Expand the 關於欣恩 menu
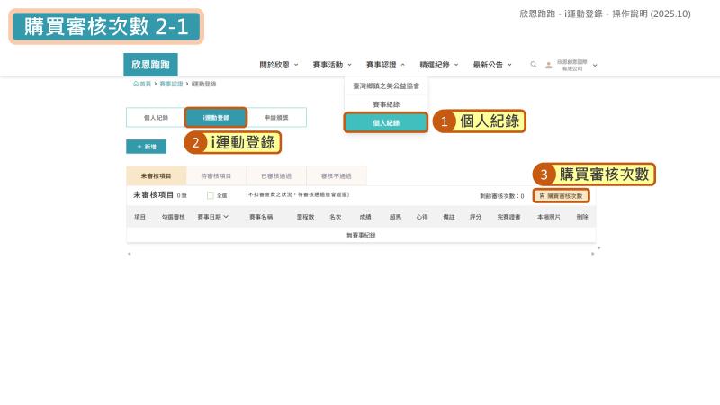 pyautogui.click(x=278, y=65)
